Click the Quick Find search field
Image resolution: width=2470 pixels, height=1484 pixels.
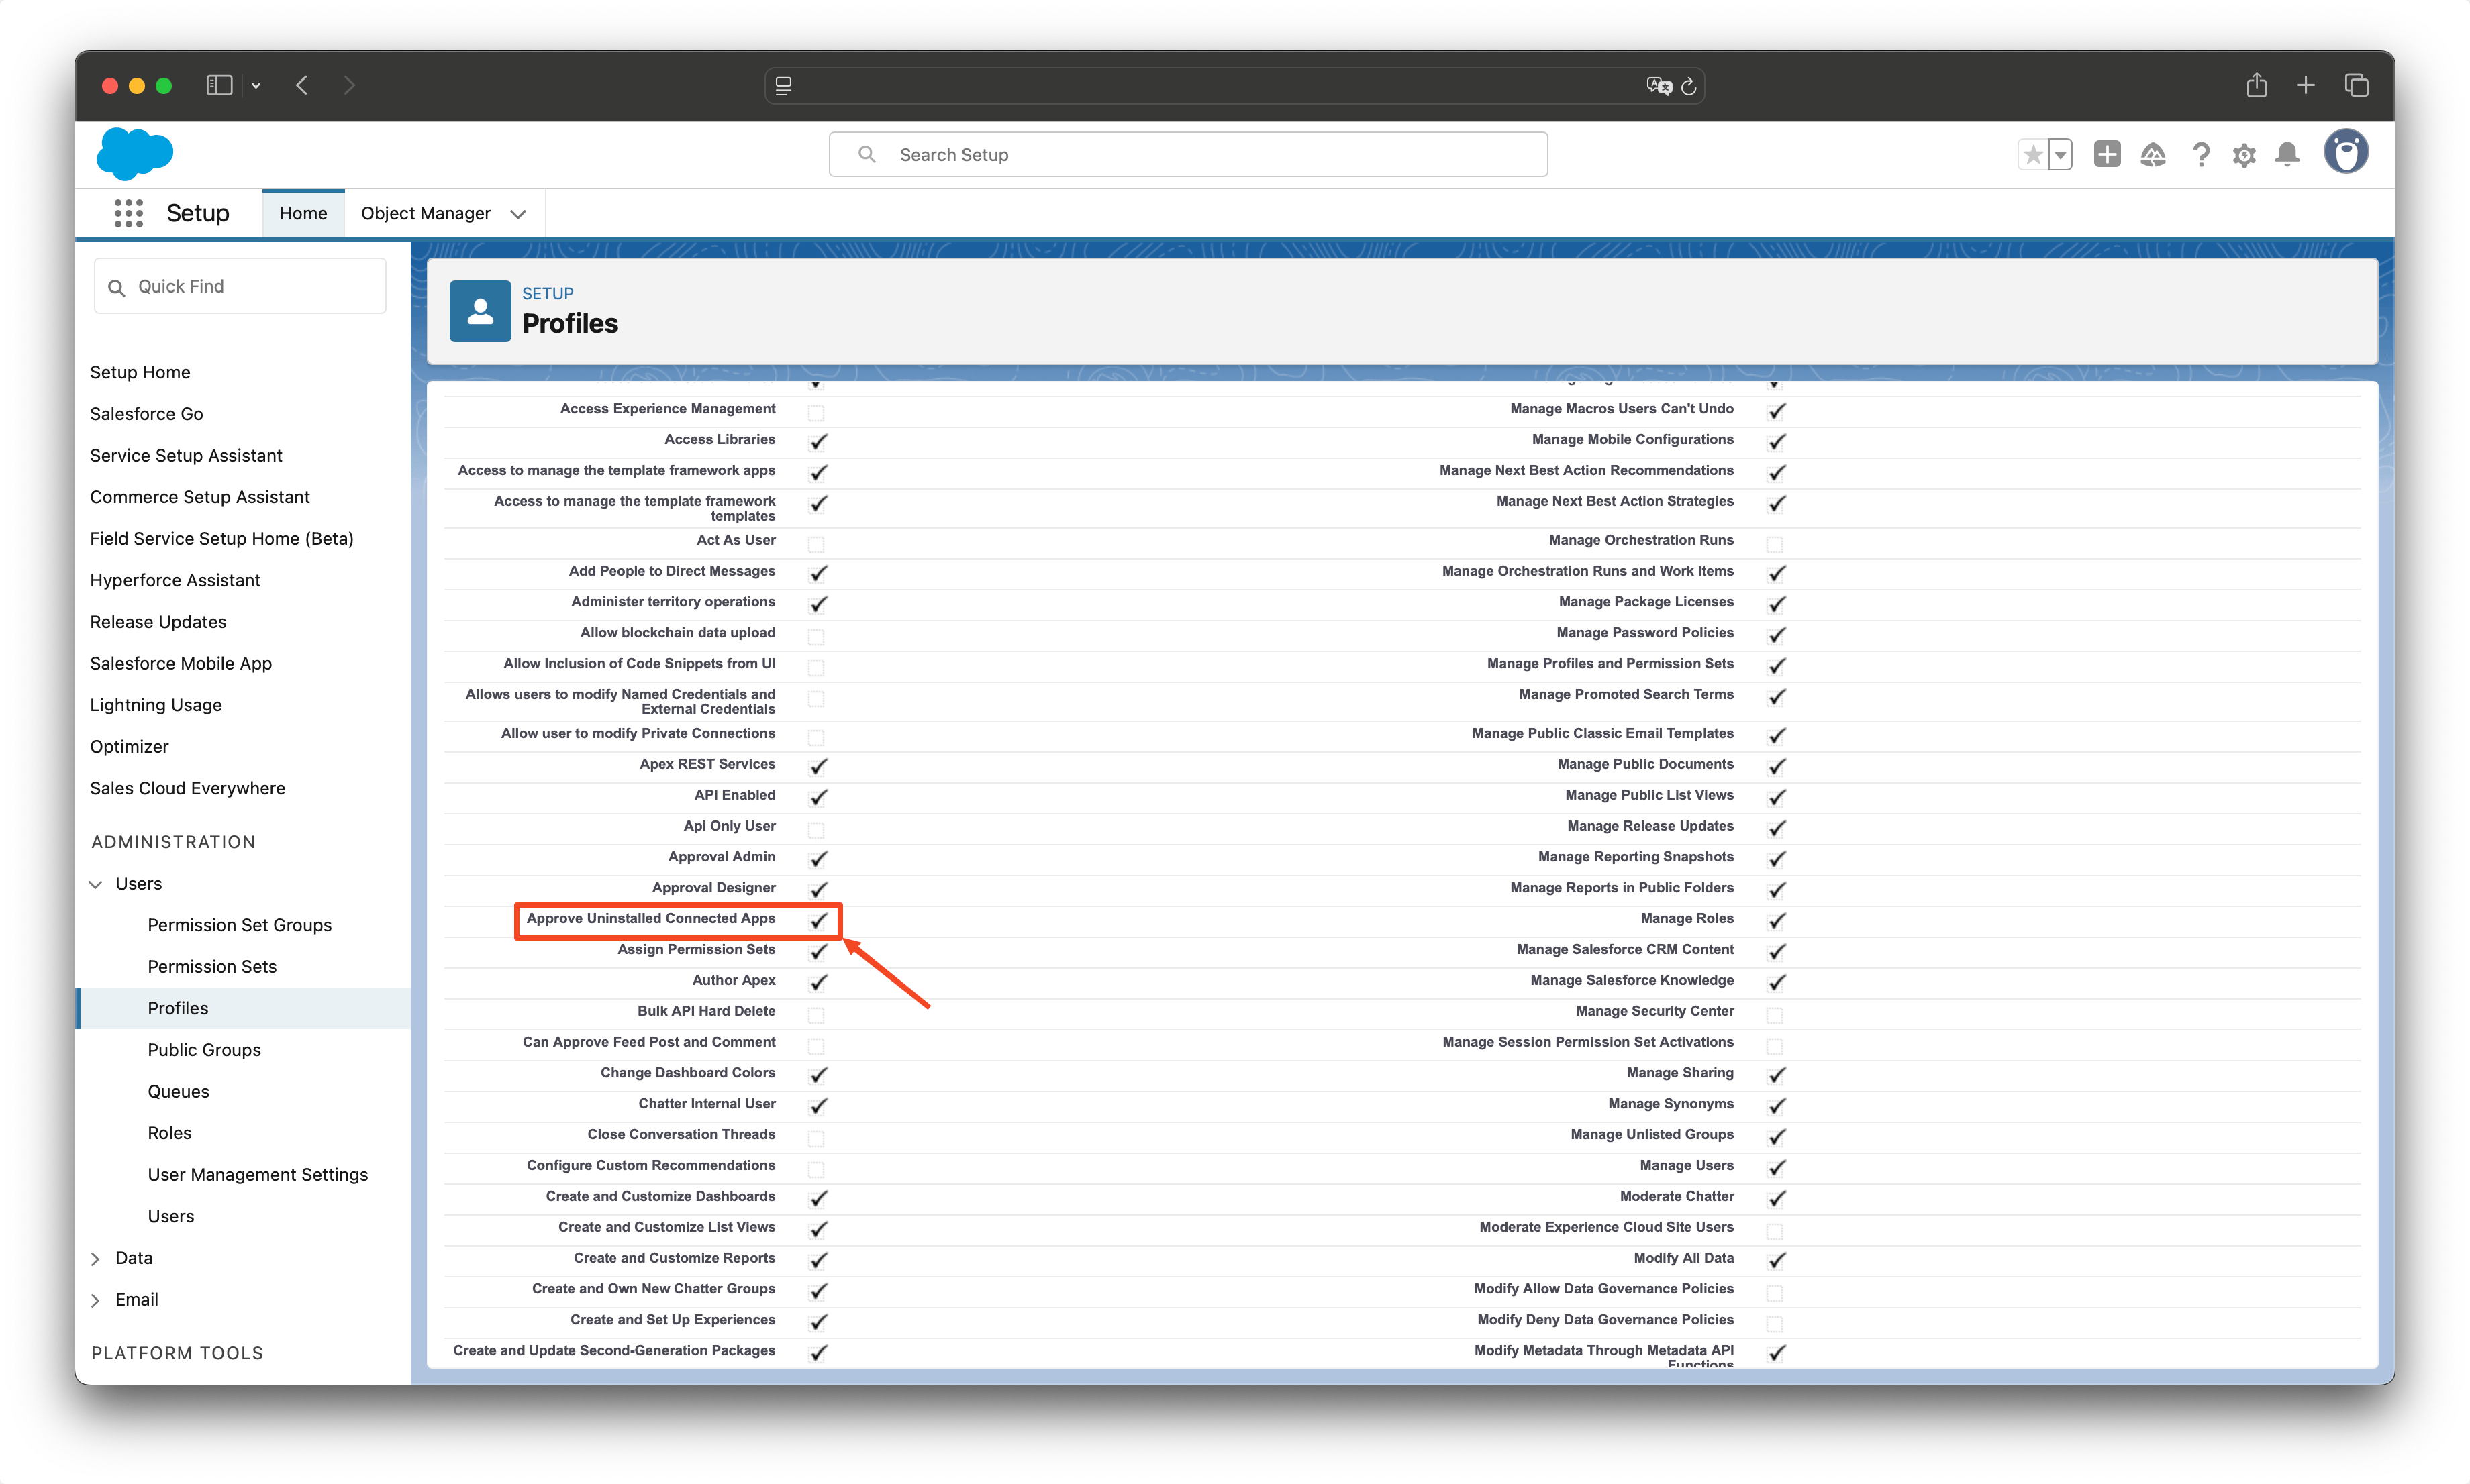tap(240, 286)
